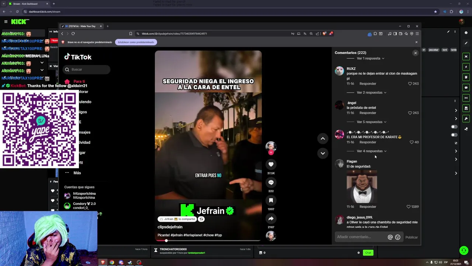Expand 'Ver 5 respuestas' replies
The width and height of the screenshot is (472, 266).
(371, 122)
